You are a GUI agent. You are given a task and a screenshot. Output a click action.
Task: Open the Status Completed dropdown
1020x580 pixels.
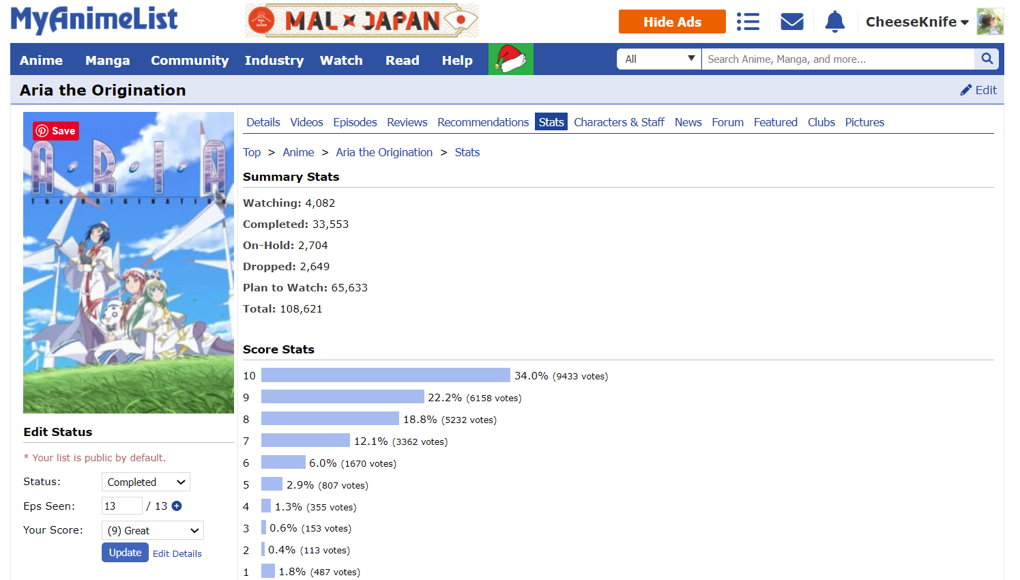click(146, 482)
